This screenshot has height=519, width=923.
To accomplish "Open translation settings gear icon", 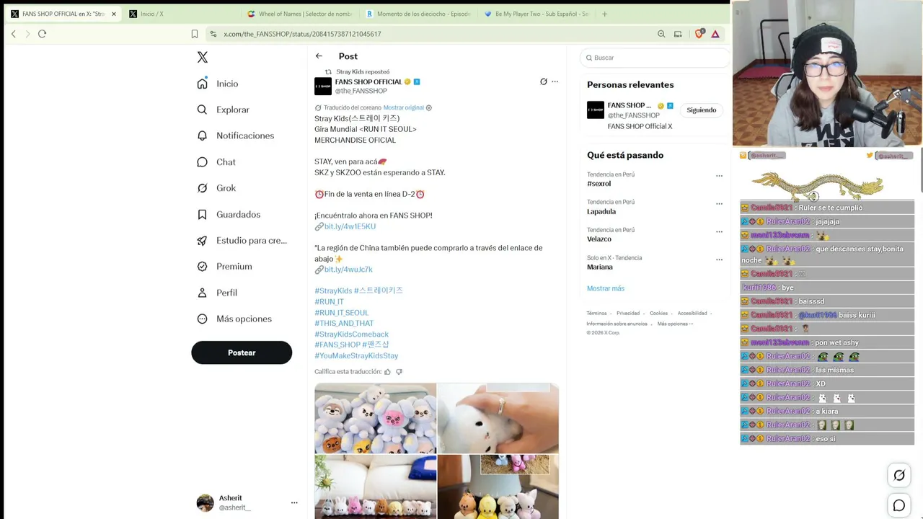I will (x=429, y=107).
